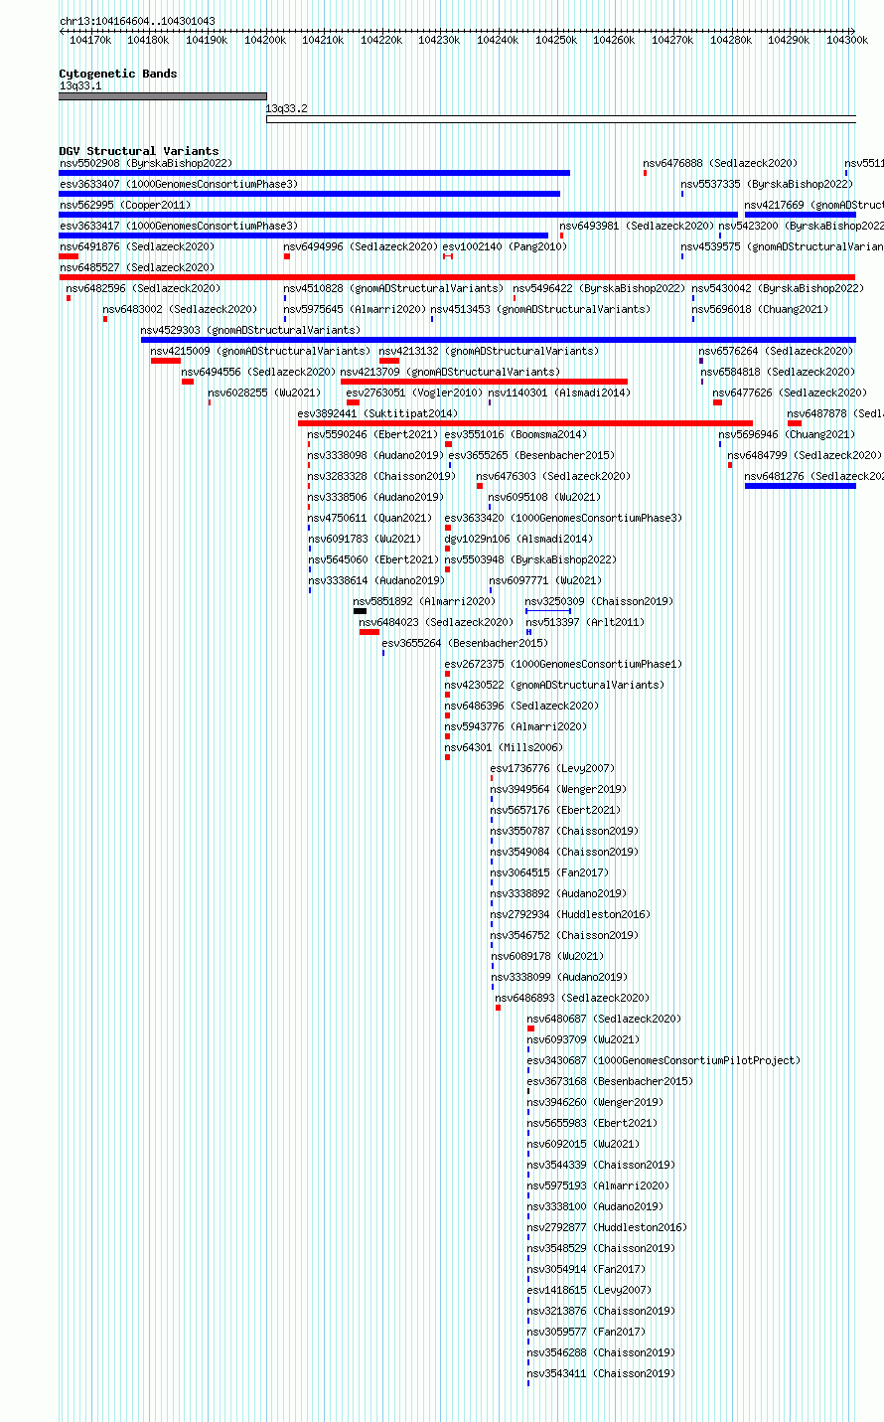The width and height of the screenshot is (884, 1422).
Task: Open variant nsv5496422 (ByrskaBishop2022)
Action: 515,298
